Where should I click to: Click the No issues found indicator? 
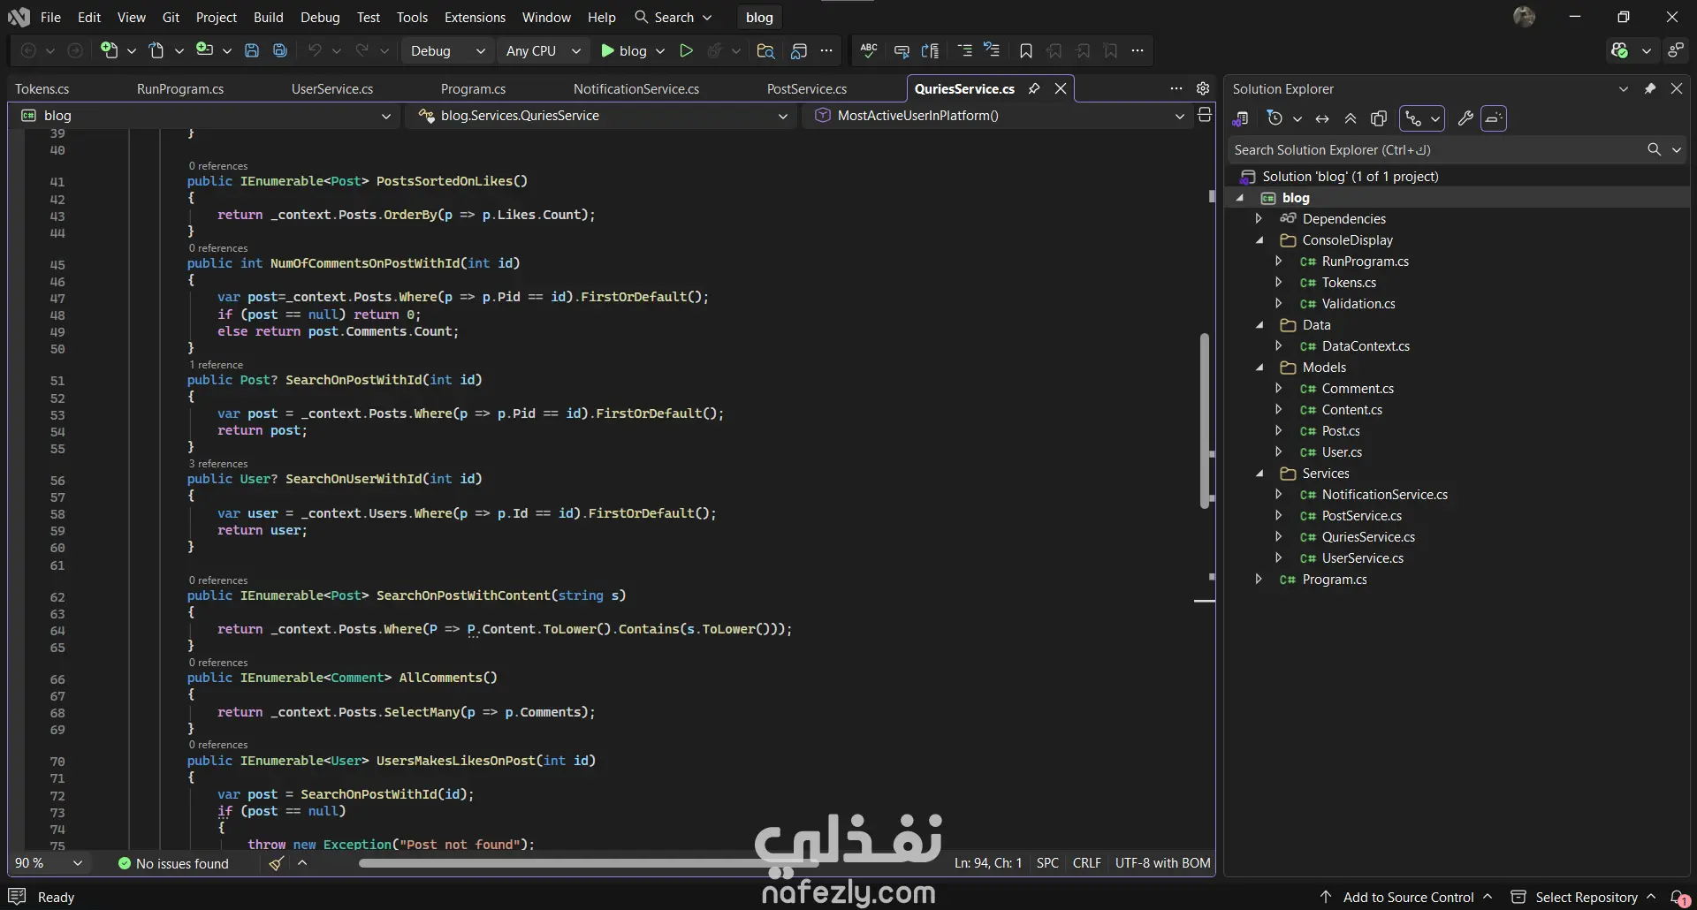coord(173,863)
